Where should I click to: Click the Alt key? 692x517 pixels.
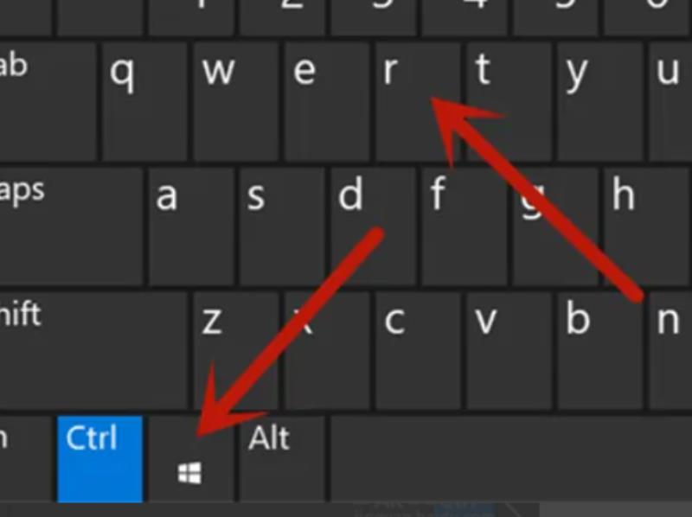pos(283,459)
